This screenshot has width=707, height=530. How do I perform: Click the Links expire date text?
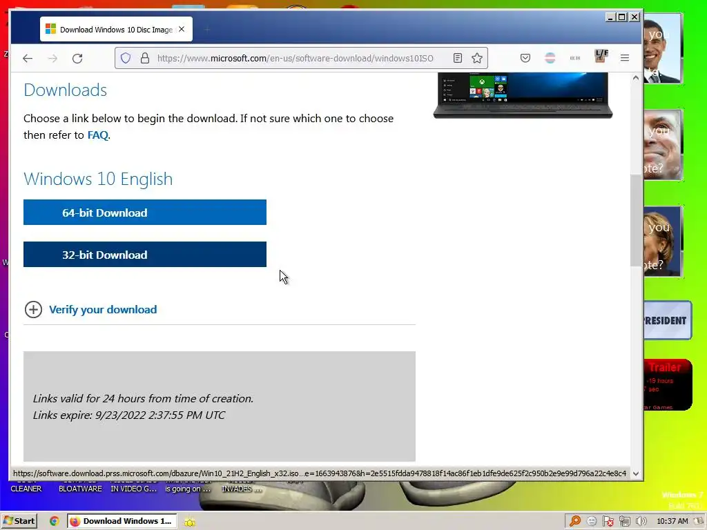point(129,415)
